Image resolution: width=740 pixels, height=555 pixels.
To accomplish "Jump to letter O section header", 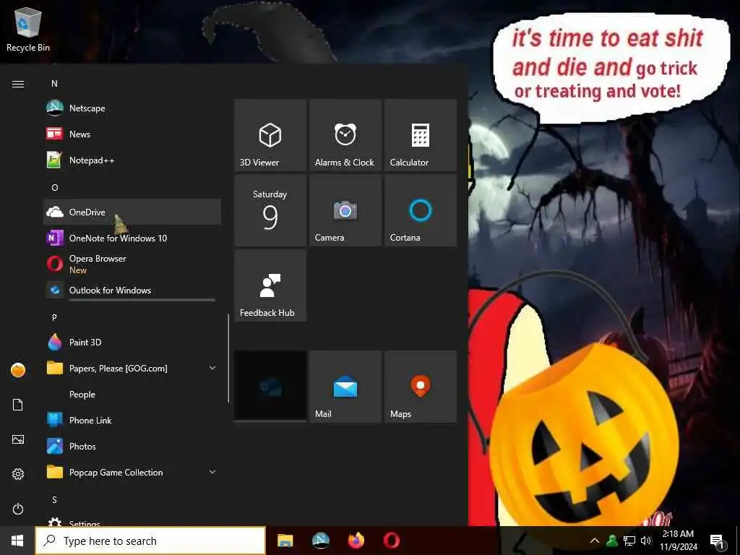I will tap(55, 187).
